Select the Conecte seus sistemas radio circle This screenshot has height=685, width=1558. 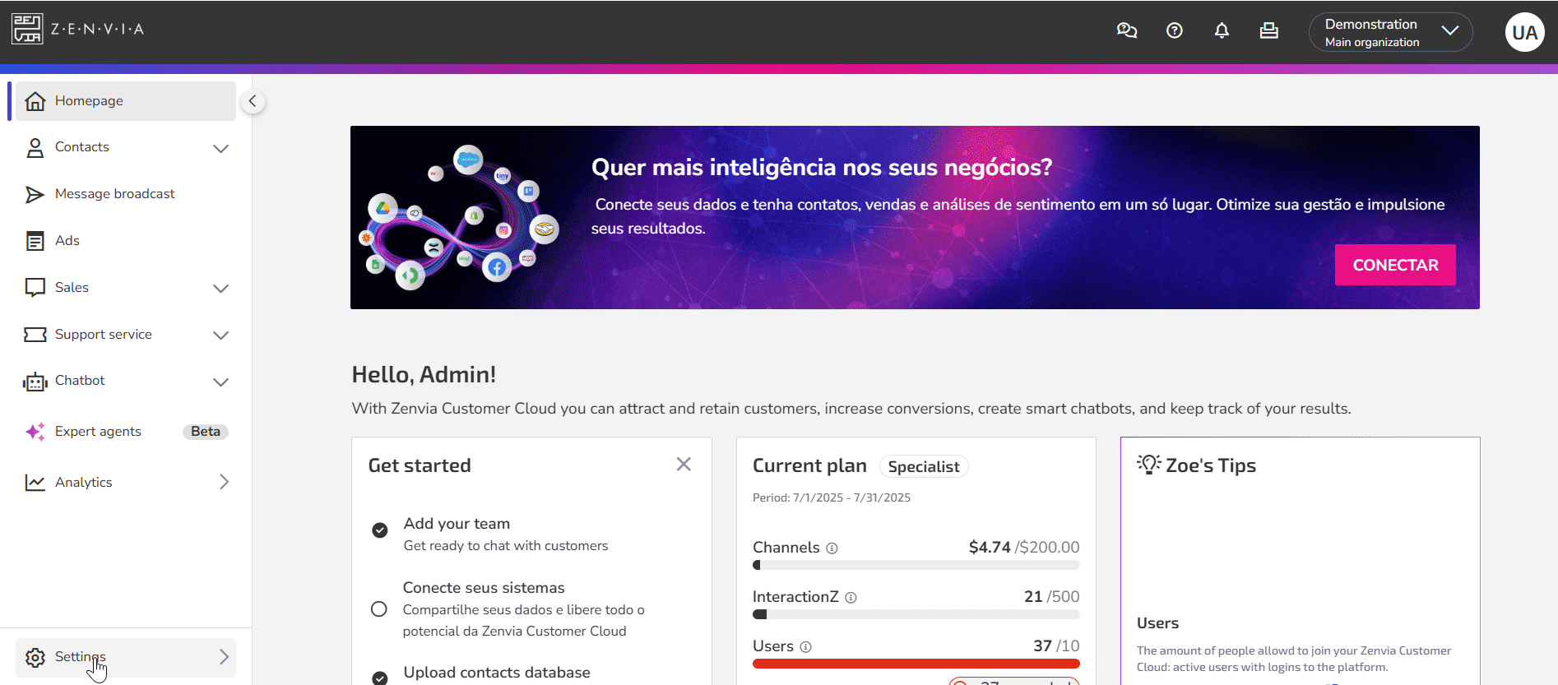point(379,609)
